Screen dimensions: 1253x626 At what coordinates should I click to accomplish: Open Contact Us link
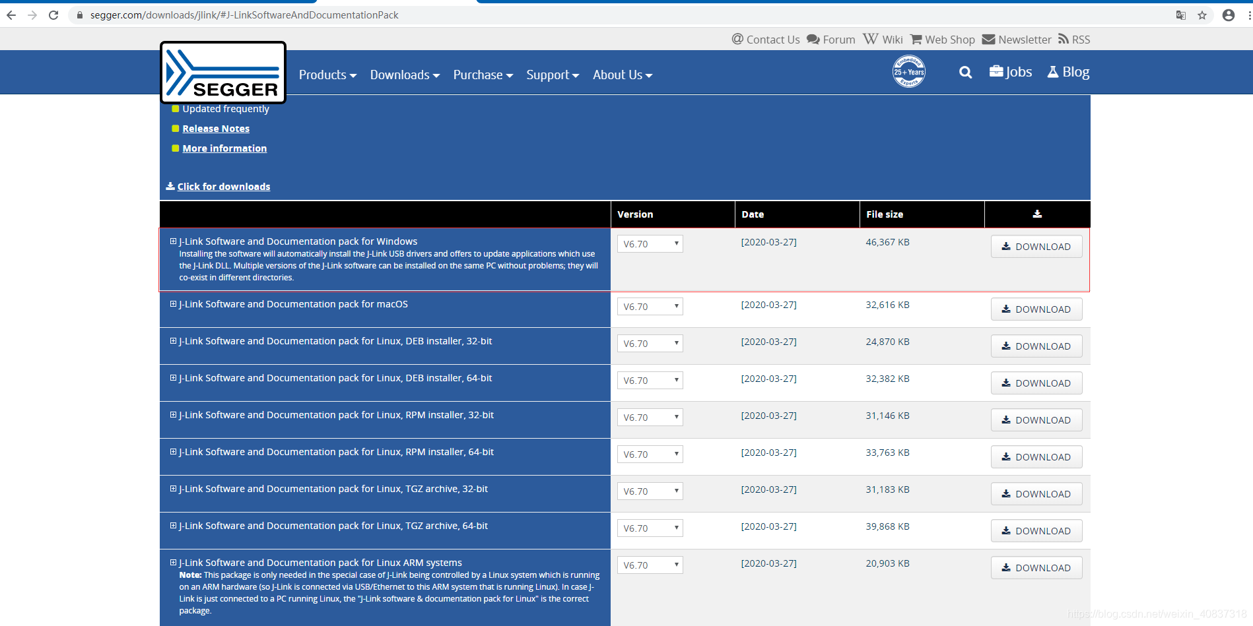click(766, 40)
